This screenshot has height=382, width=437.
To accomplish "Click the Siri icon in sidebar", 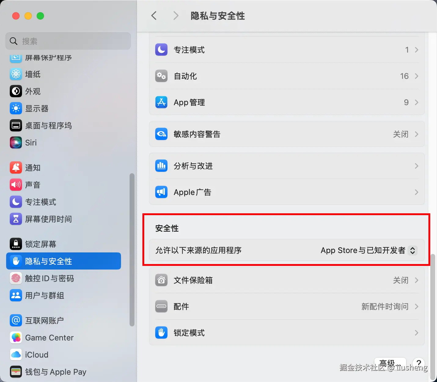I will [16, 142].
